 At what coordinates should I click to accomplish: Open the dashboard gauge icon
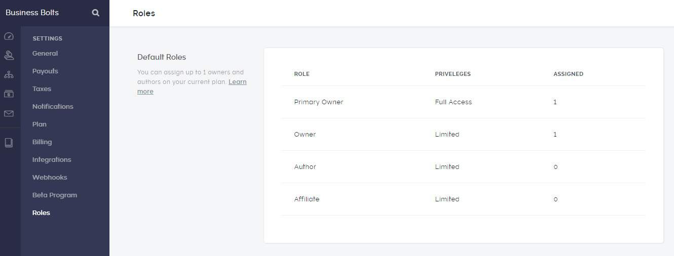[x=9, y=36]
